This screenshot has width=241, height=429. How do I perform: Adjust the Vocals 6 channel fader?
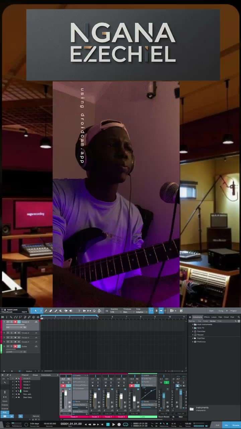click(x=66, y=393)
